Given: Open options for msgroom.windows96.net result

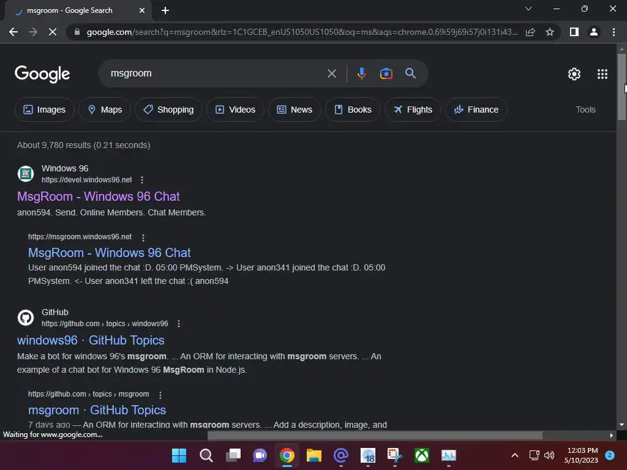Looking at the screenshot, I should (x=143, y=237).
